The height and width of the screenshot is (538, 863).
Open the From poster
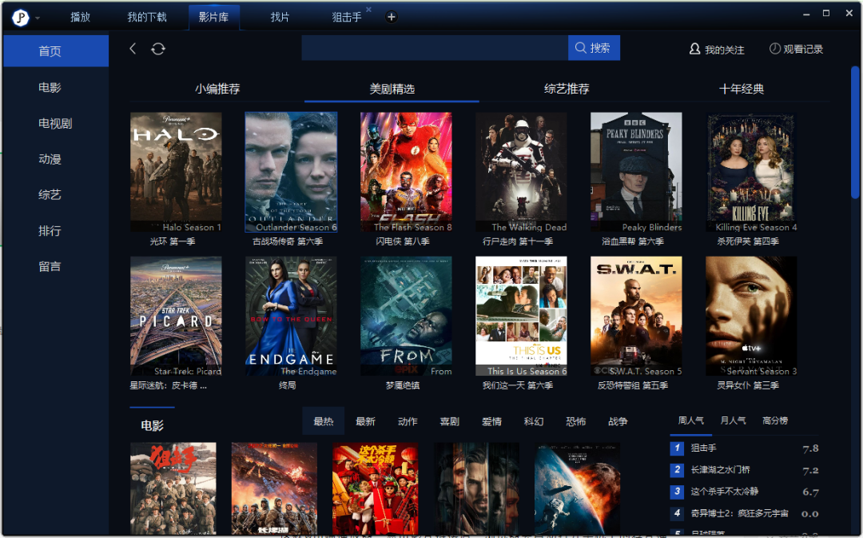(406, 316)
